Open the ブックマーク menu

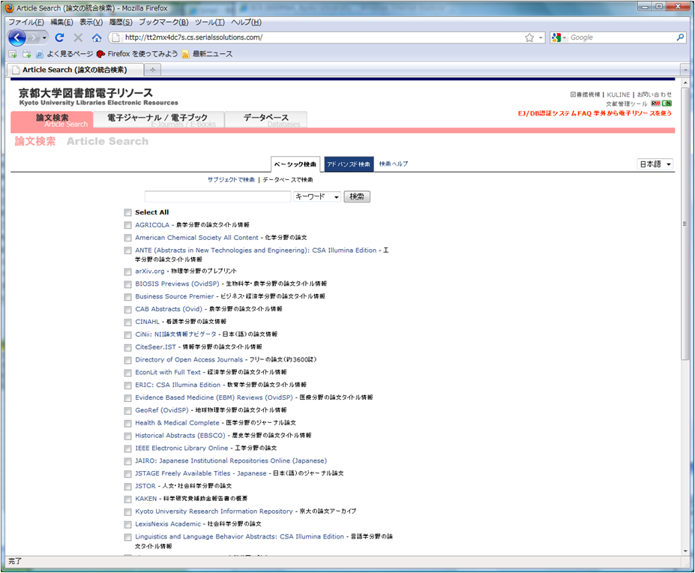(x=163, y=22)
